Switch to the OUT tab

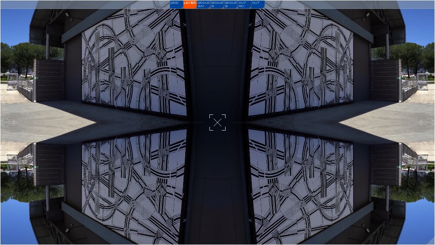pos(258,4)
